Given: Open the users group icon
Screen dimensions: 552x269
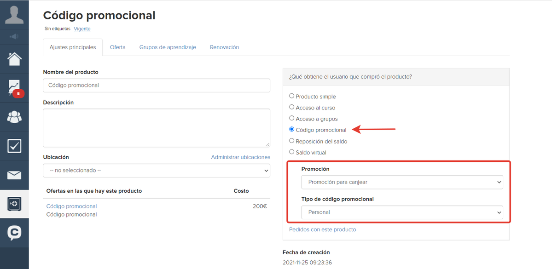Looking at the screenshot, I should pyautogui.click(x=14, y=117).
